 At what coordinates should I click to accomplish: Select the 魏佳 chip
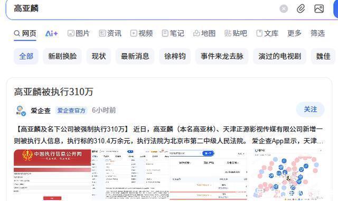point(323,57)
